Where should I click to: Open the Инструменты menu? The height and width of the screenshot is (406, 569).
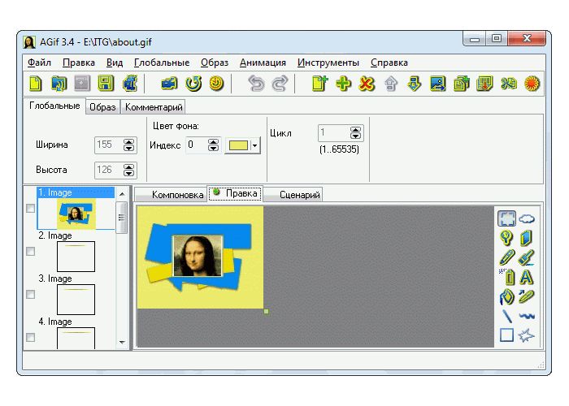328,63
